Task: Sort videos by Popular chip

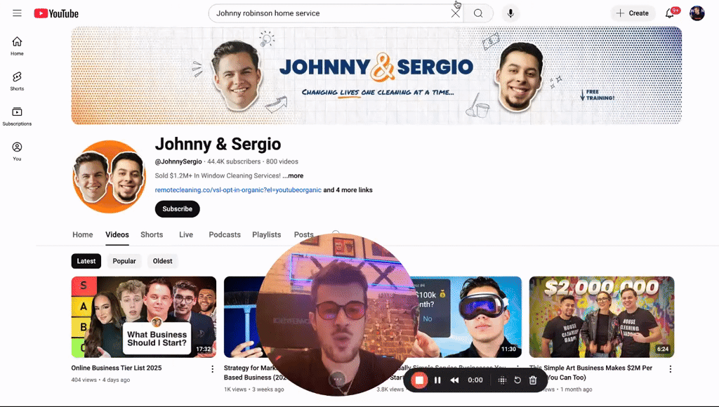Action: point(124,261)
